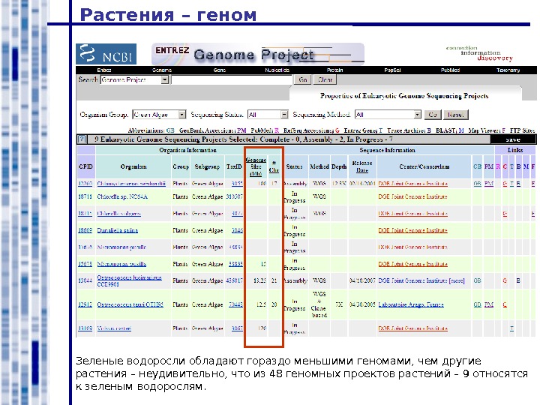Open the TaxID link in the Volvox carteri row

(x=237, y=328)
